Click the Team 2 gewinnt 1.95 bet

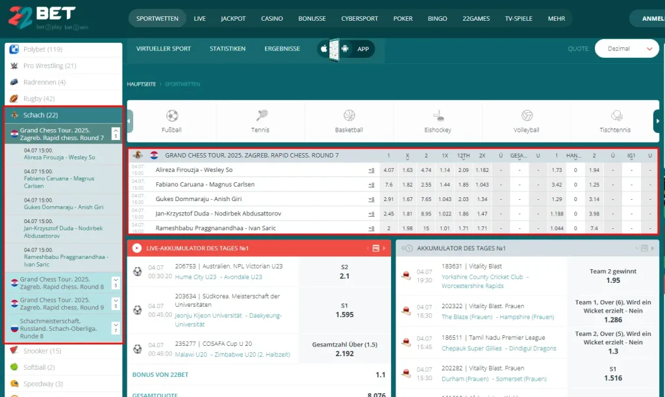click(613, 276)
